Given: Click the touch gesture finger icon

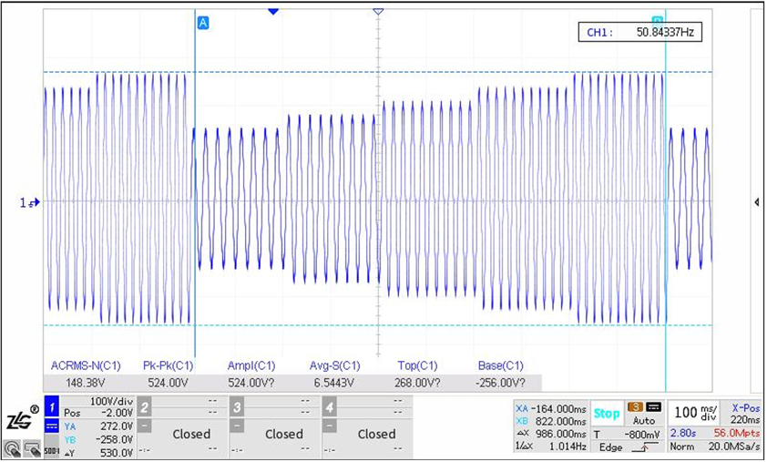Looking at the screenshot, I should click(12, 448).
